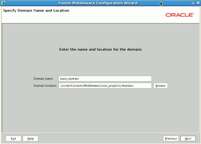The height and width of the screenshot is (144, 201).
Task: Select the 'Domain name:' label
Action: pos(44,79)
